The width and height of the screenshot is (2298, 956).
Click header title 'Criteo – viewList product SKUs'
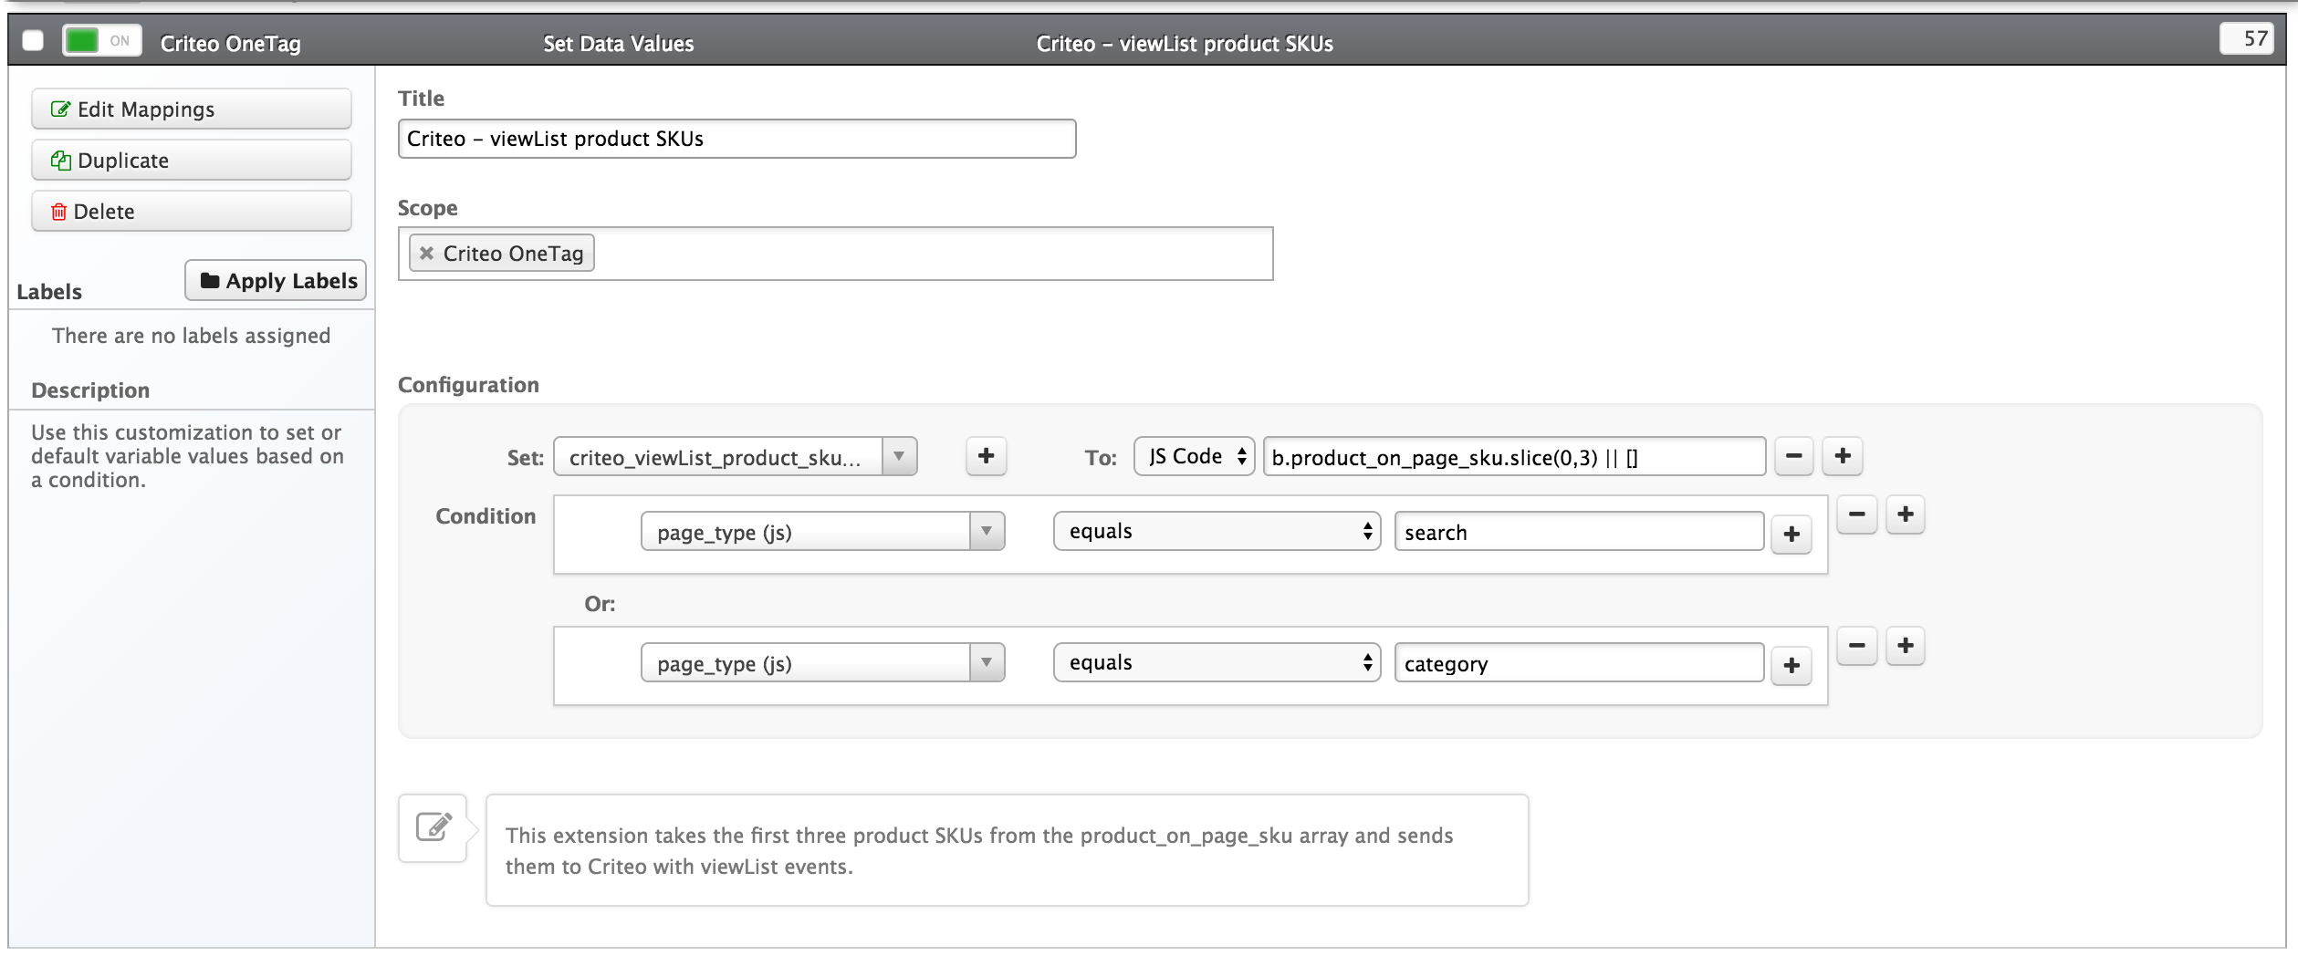tap(1185, 44)
